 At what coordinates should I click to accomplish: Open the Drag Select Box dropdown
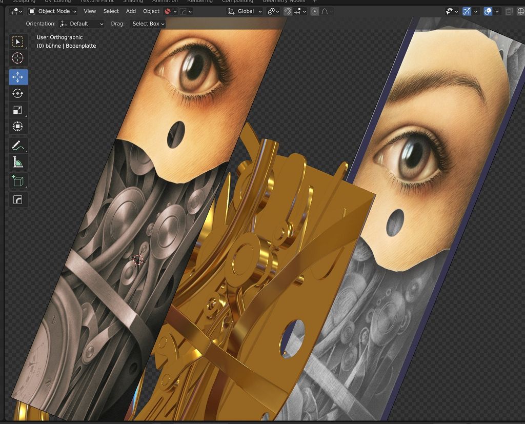click(x=148, y=24)
